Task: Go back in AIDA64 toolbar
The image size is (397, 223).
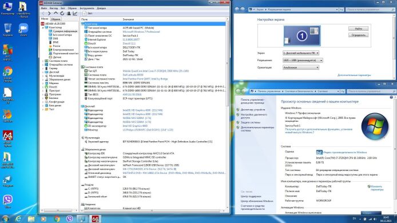Action: pos(43,13)
